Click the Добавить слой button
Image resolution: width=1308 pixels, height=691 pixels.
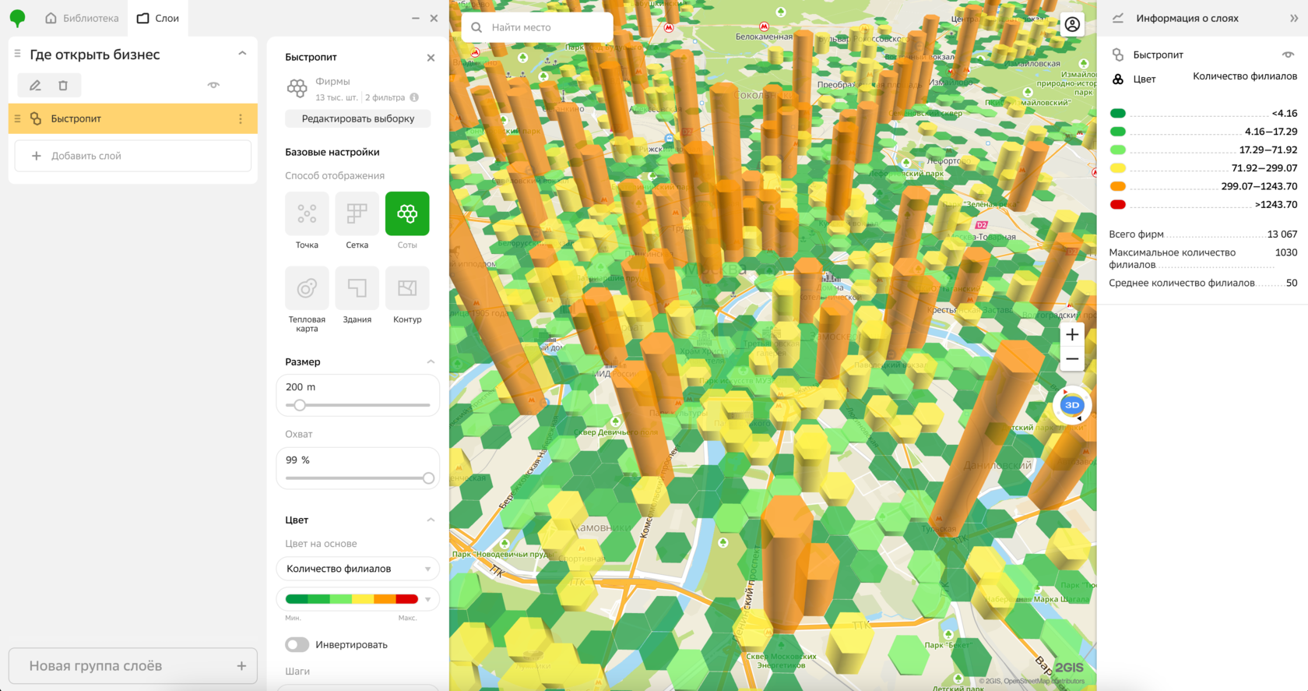133,156
